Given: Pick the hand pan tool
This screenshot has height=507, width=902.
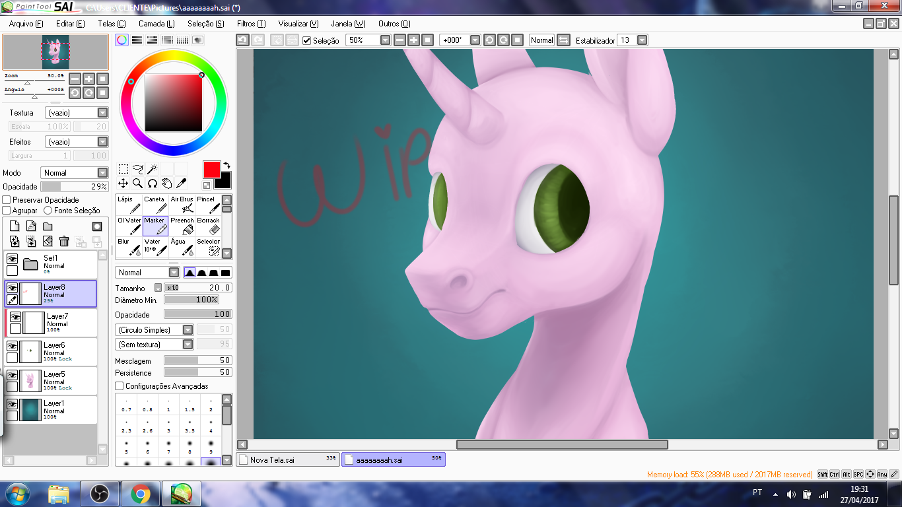Looking at the screenshot, I should tap(167, 184).
